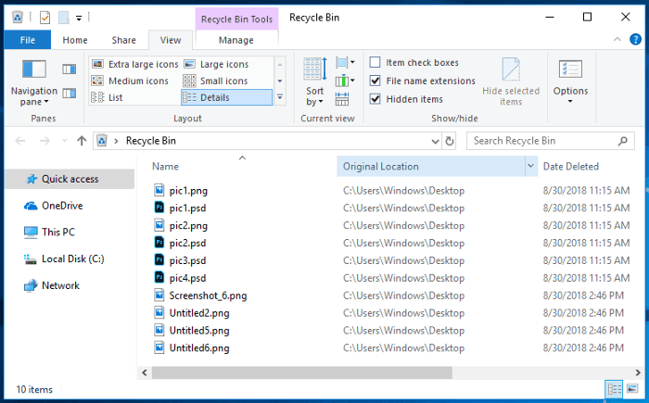
Task: Switch to the Share ribbon tab
Action: [x=123, y=40]
